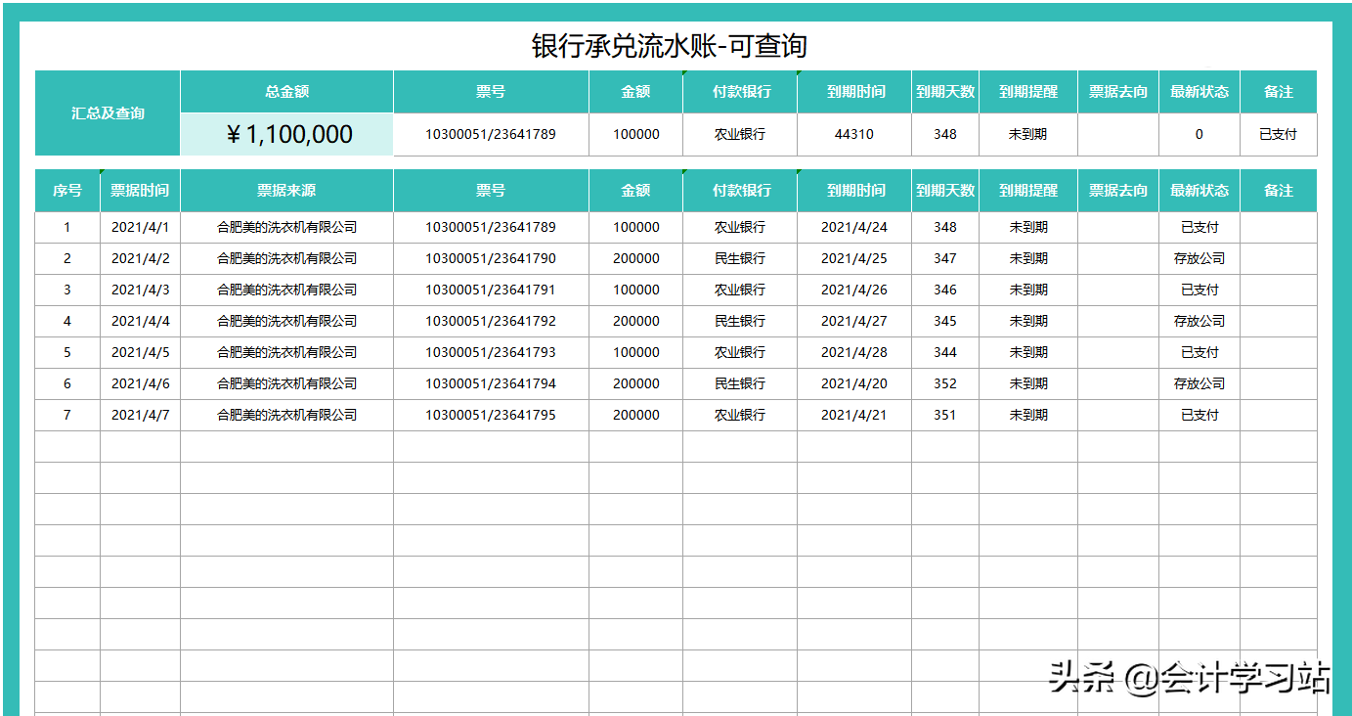Select 存放公司 status in the 2021/4/2 row
Viewport: 1352px width, 716px height.
click(1199, 258)
